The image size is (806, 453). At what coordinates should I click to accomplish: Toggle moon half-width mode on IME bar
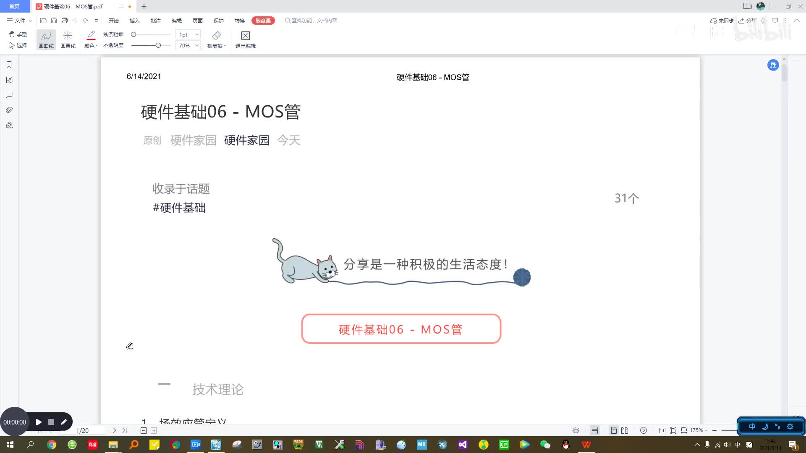coord(765,427)
